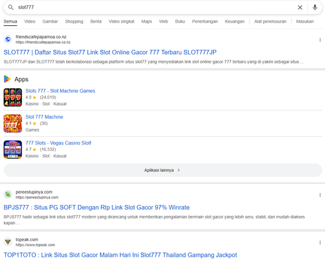
Task: Click the https://www.topeak.com URL text
Action: 35,245
